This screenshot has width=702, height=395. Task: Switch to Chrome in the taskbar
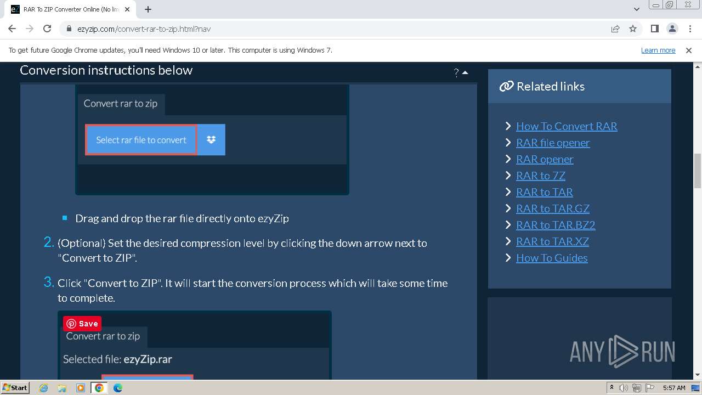(x=99, y=388)
